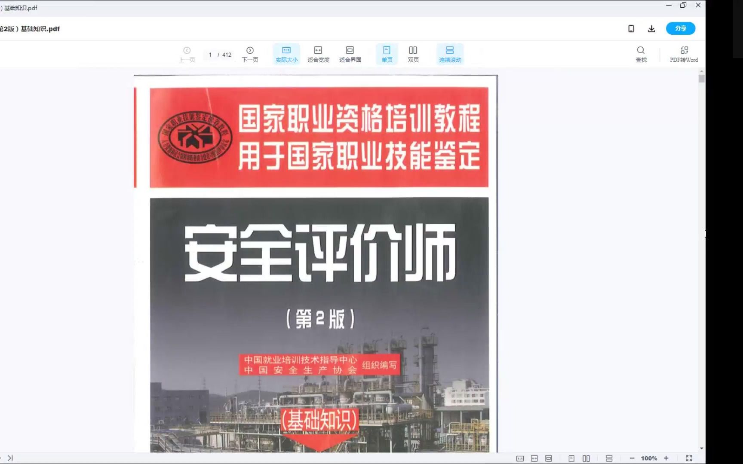
Task: Select 适合界面 fit-page mode
Action: [x=350, y=54]
